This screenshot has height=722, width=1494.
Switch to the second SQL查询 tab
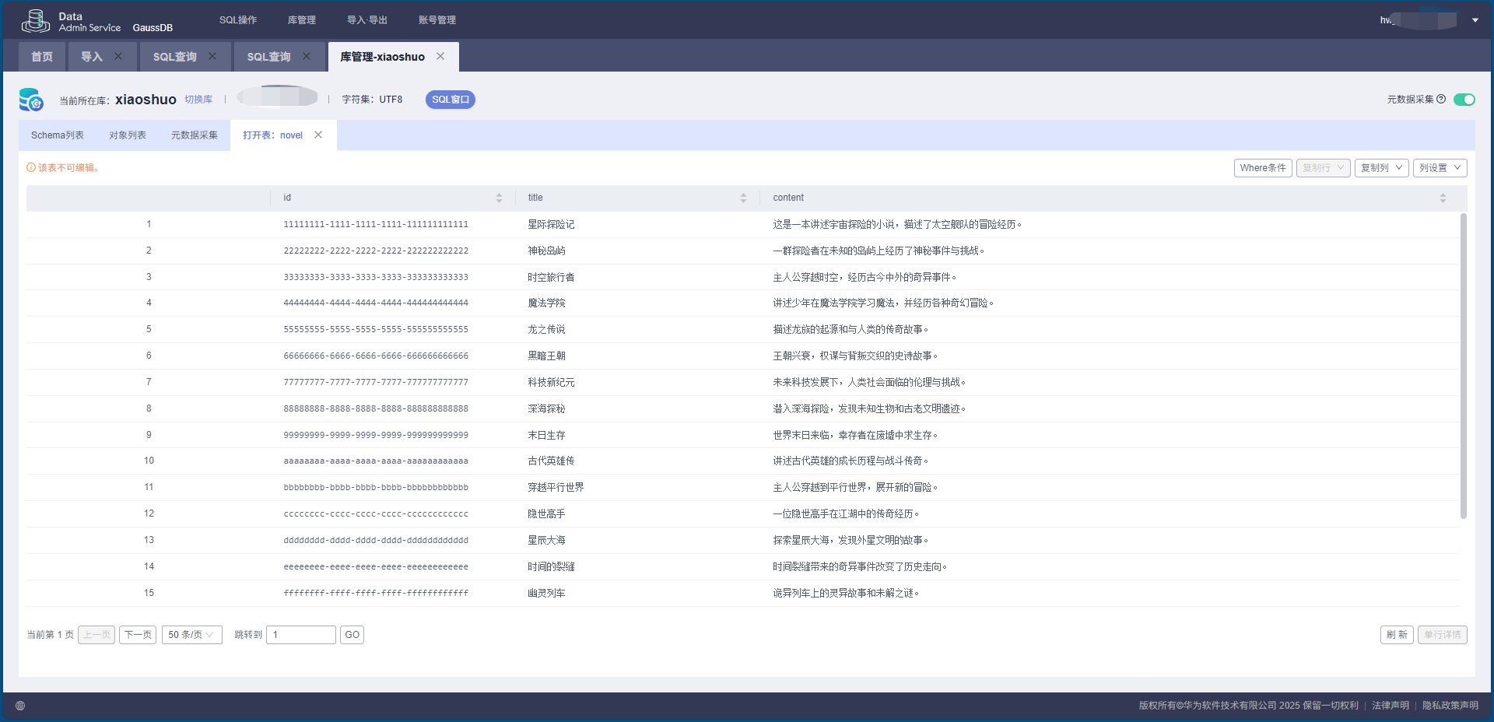[269, 57]
